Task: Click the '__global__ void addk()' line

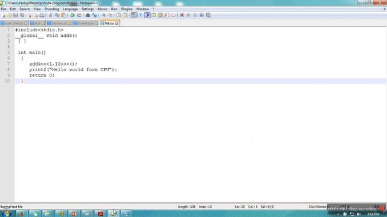Action: click(46, 36)
